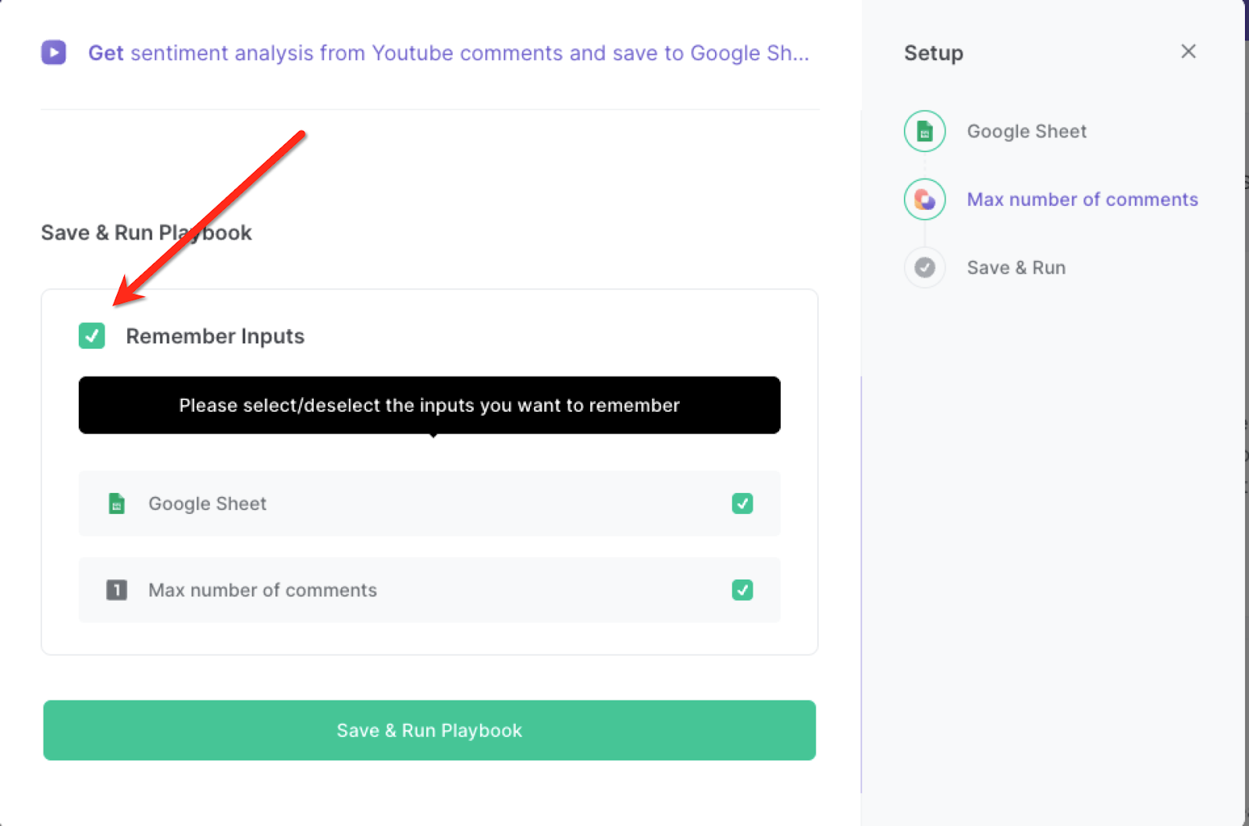Click the Save & Run Playbook section heading

point(146,232)
